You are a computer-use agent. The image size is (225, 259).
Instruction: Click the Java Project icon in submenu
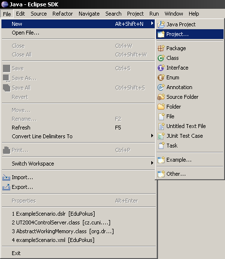coord(161,24)
